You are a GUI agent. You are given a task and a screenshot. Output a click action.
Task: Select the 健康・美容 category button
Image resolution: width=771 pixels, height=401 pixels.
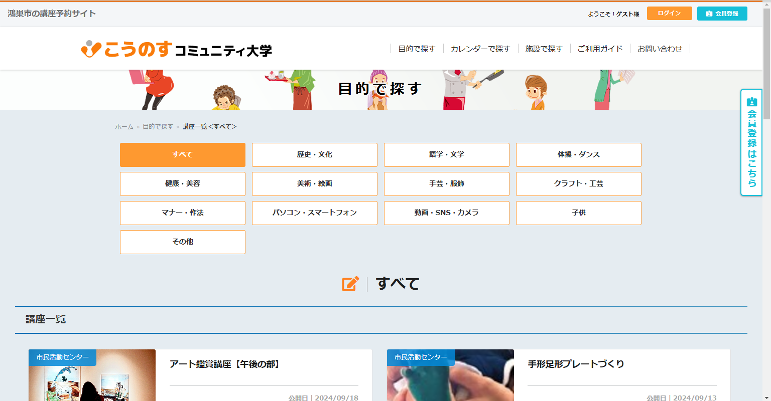tap(183, 184)
